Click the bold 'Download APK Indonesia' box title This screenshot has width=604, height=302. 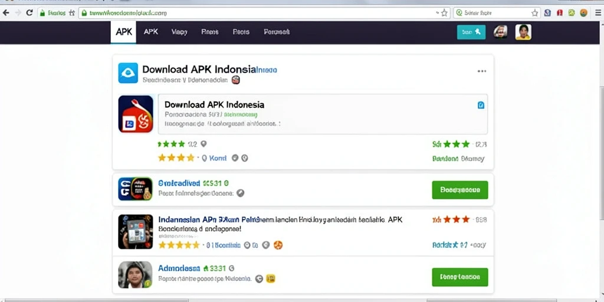click(214, 105)
